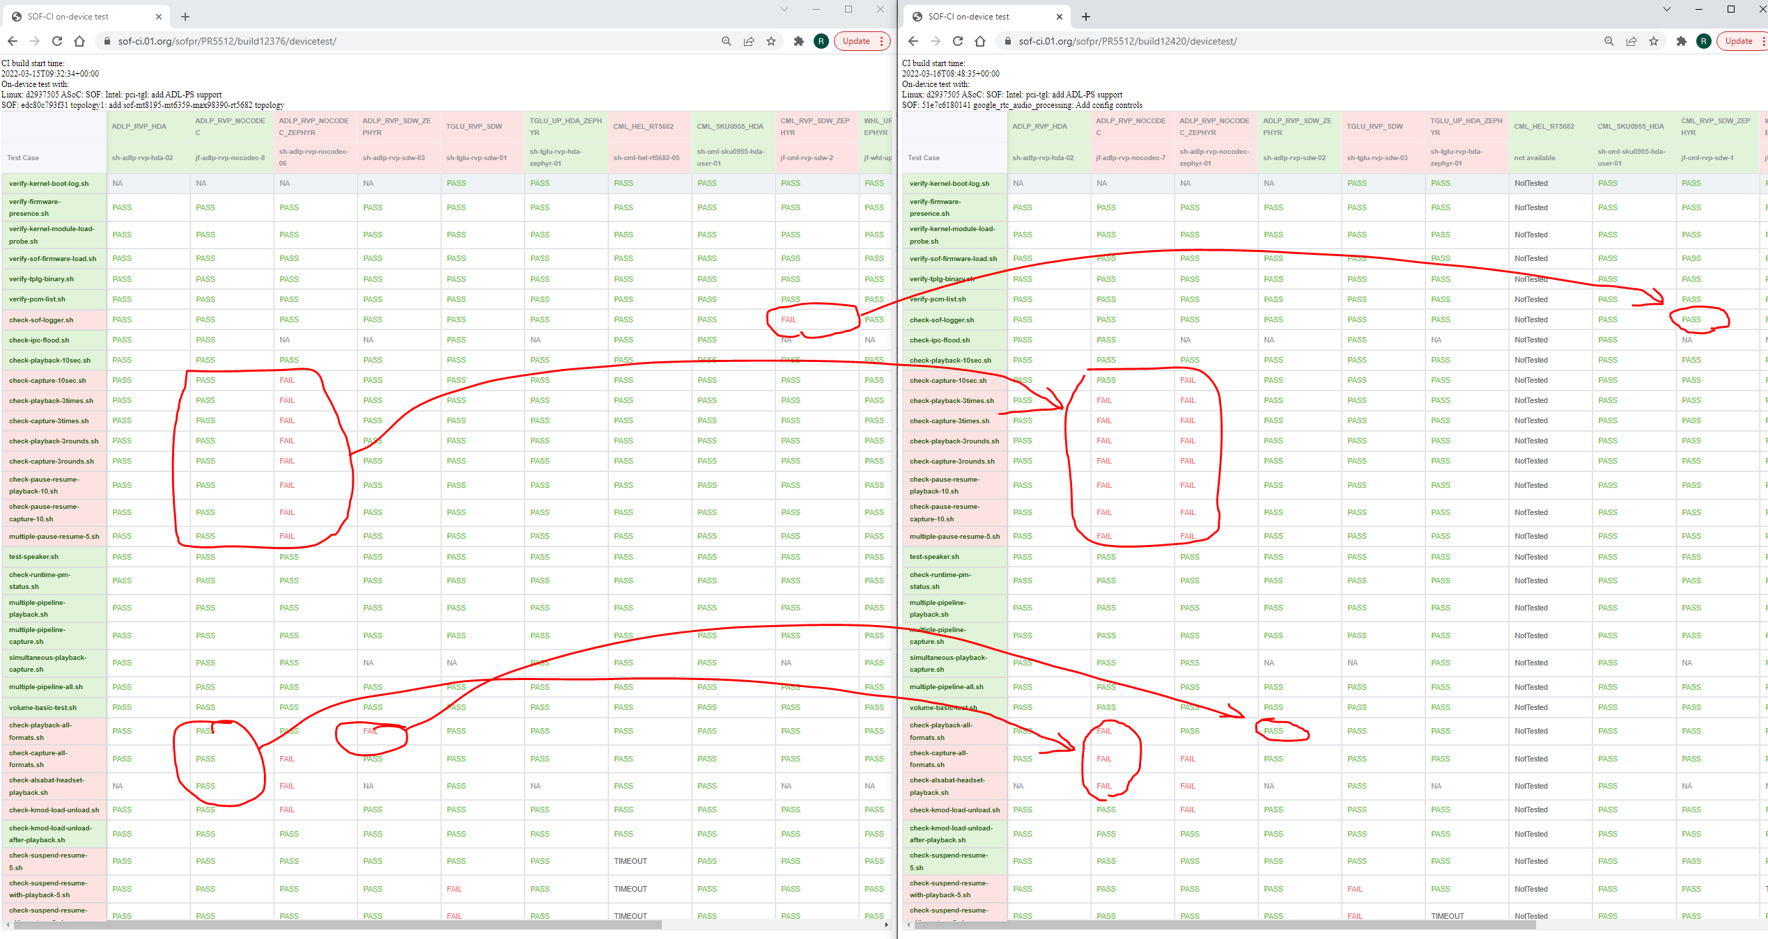Click TIMEOUT result in CML_HEL_RT5682 column
1768x939 pixels.
tap(630, 861)
